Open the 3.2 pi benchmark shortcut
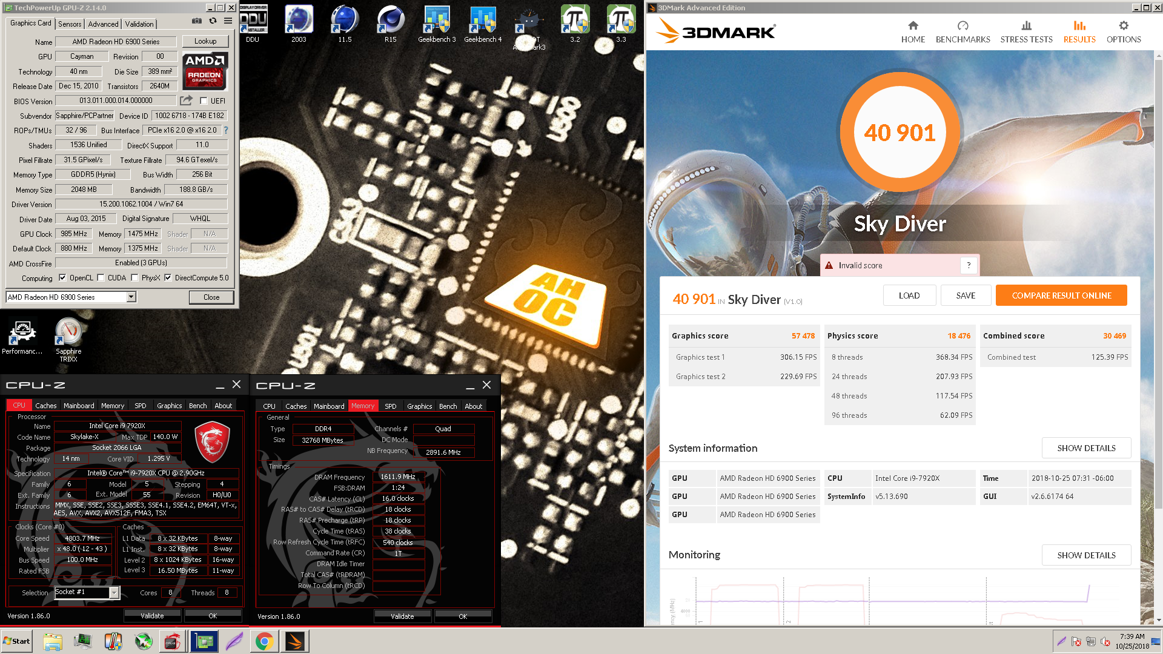This screenshot has width=1163, height=654. [x=575, y=24]
